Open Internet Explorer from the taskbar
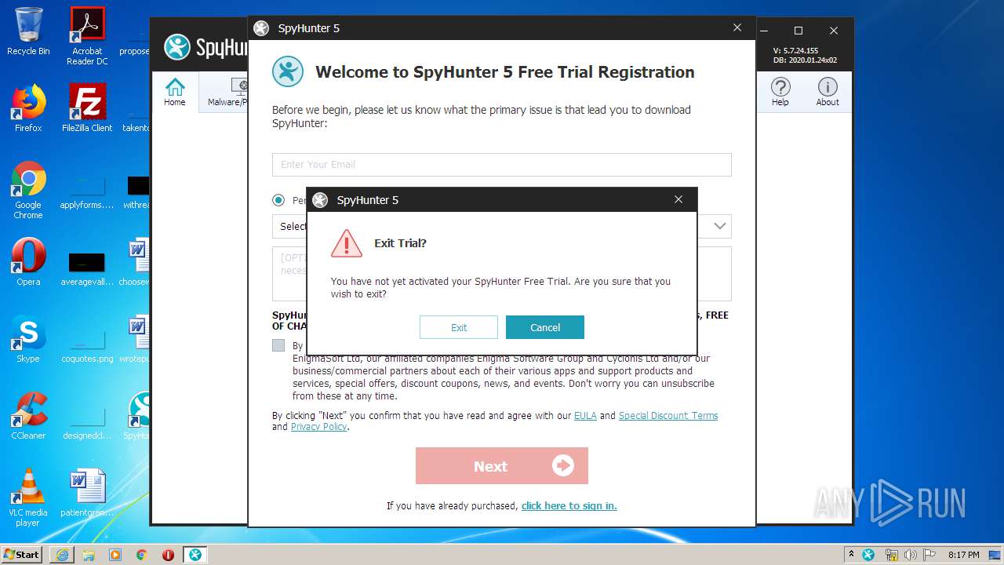 click(x=62, y=554)
